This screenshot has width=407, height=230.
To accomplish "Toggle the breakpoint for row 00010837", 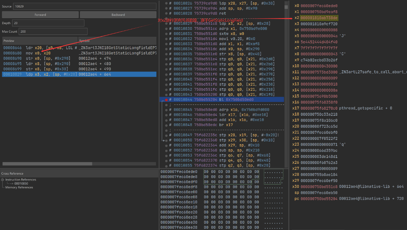I will 166,64.
